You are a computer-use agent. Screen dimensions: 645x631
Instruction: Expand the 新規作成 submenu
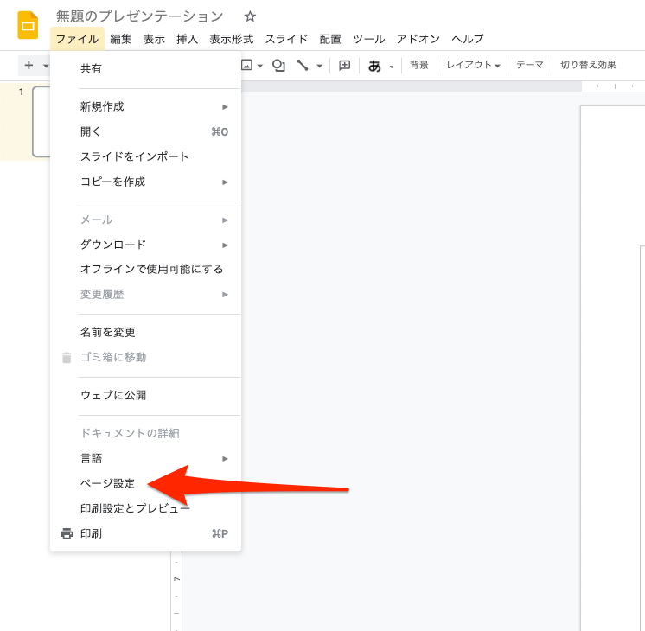tap(145, 107)
